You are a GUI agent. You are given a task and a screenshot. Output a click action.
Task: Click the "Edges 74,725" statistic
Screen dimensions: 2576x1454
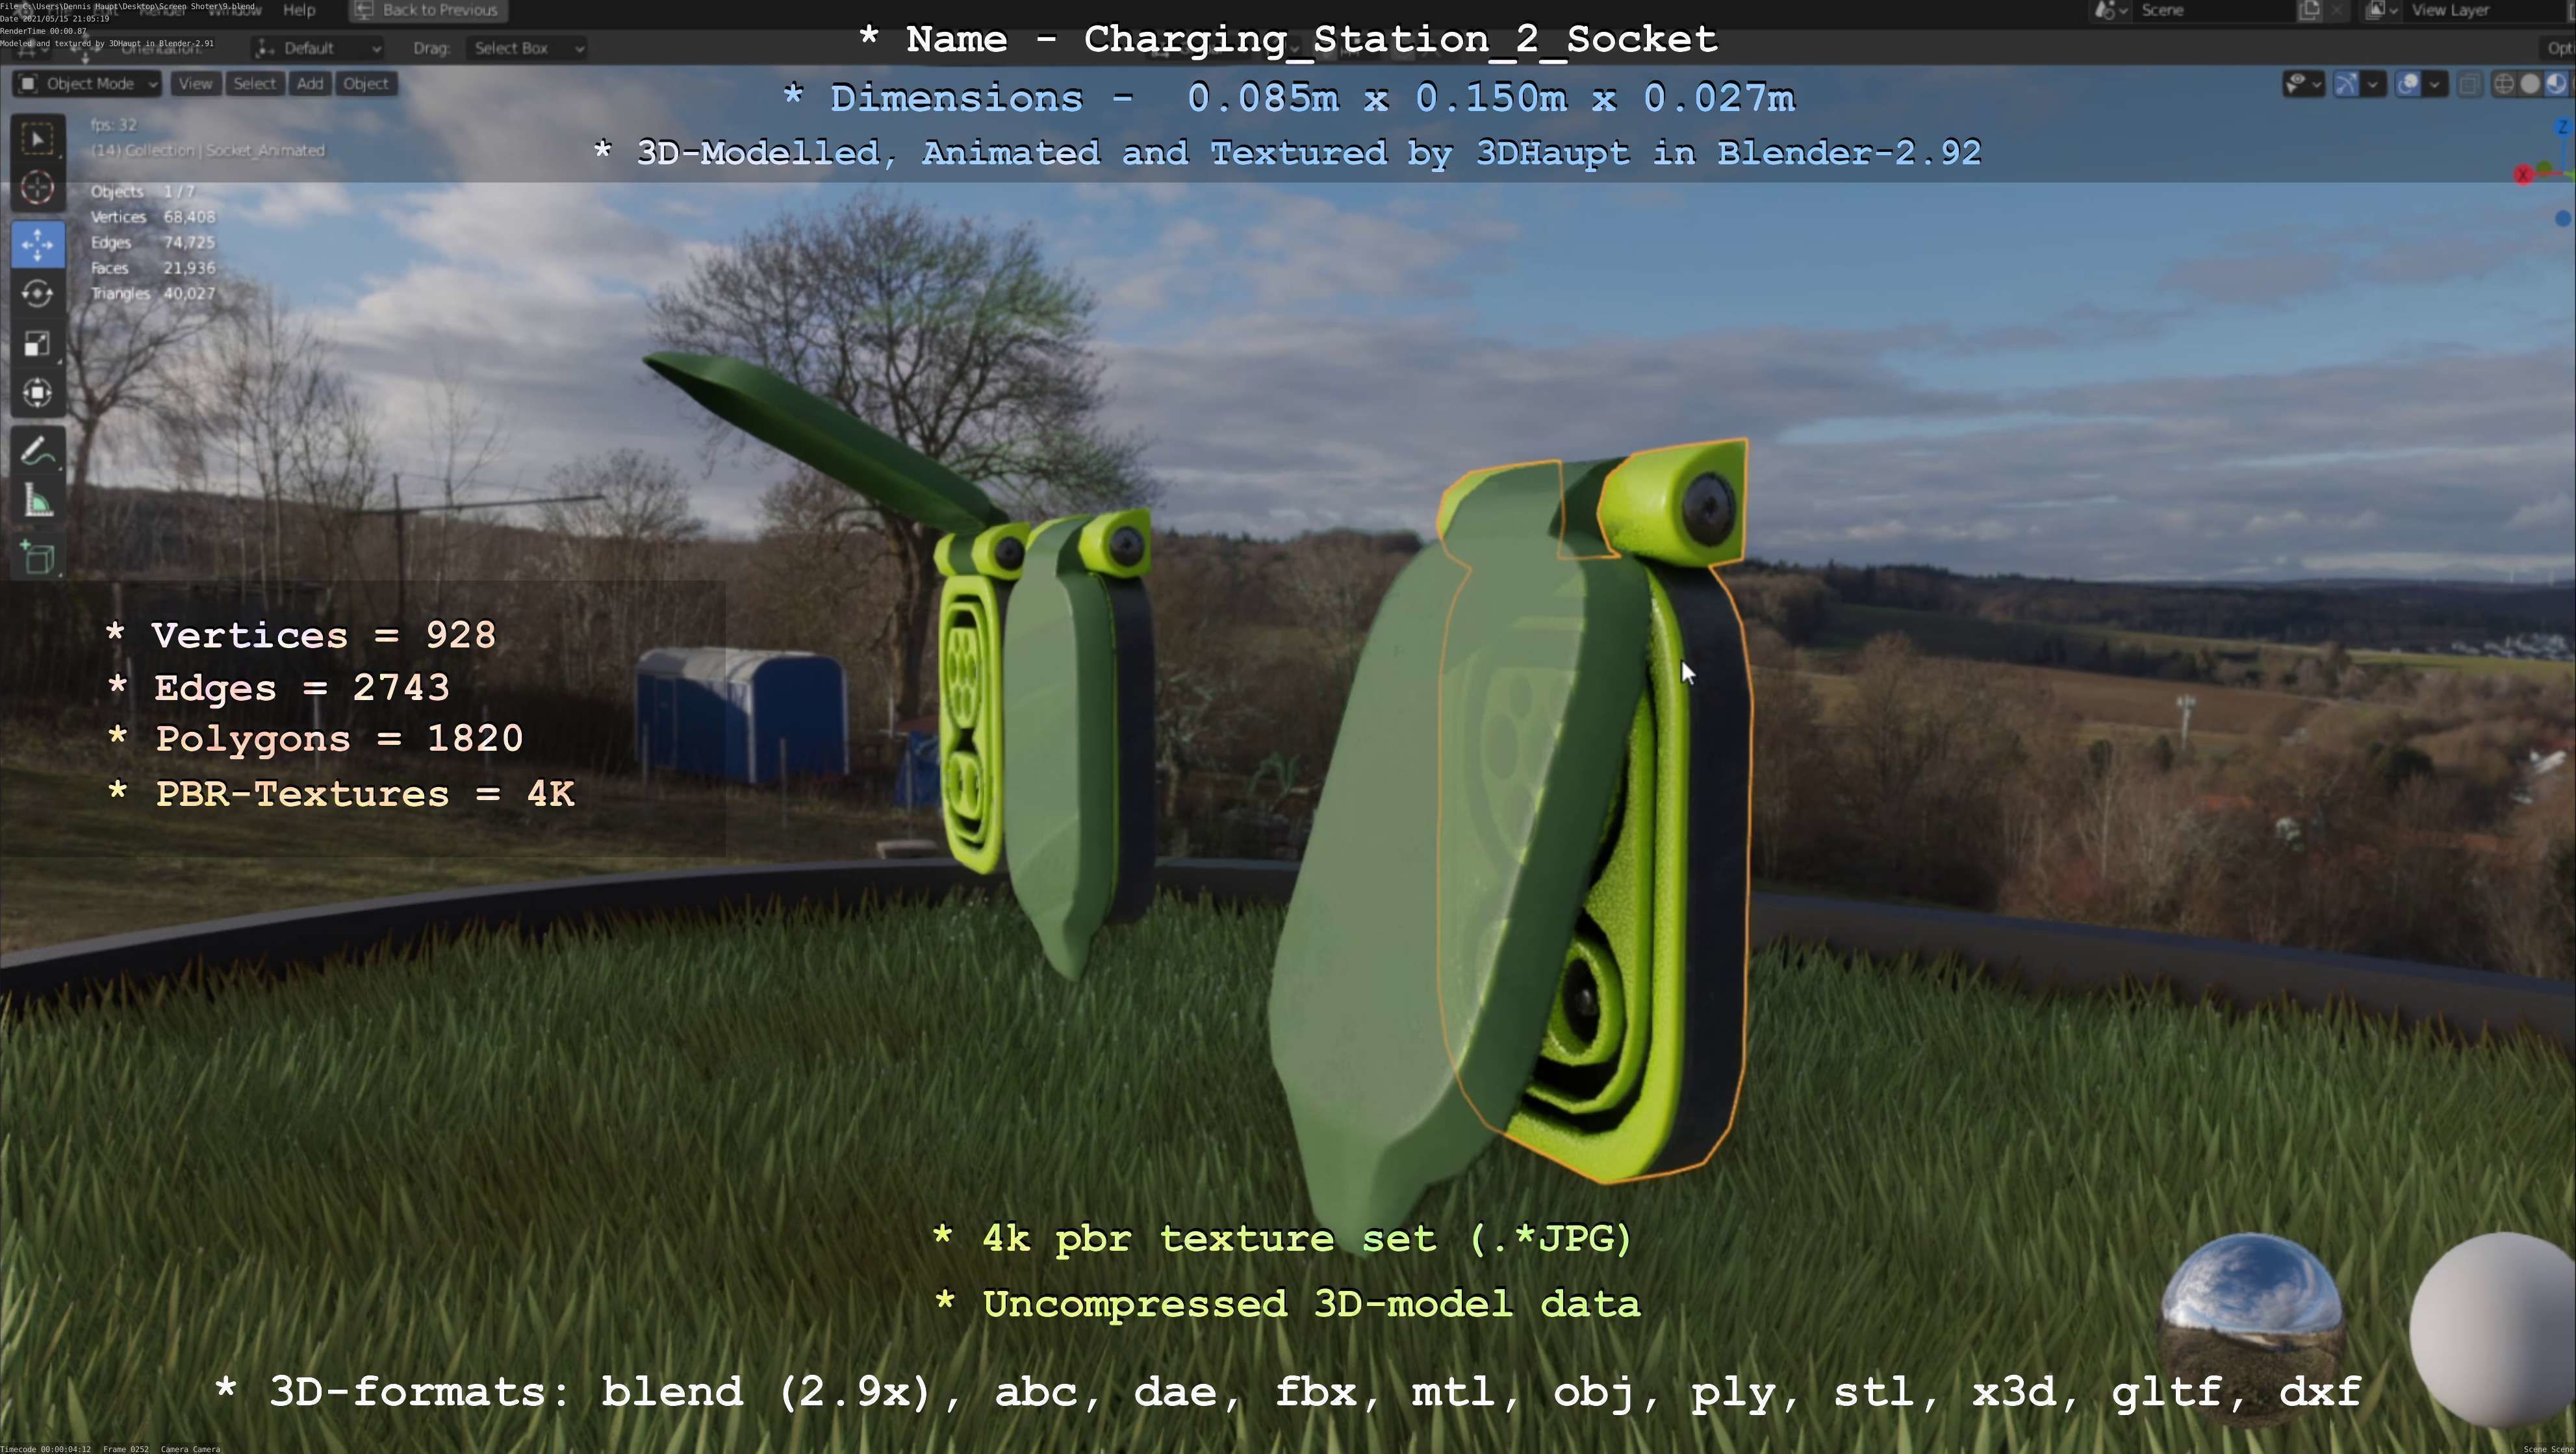pos(153,243)
